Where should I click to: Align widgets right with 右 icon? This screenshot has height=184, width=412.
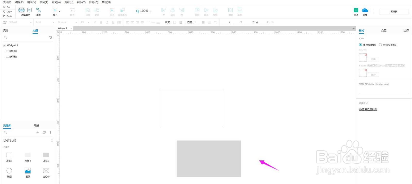[x=182, y=10]
